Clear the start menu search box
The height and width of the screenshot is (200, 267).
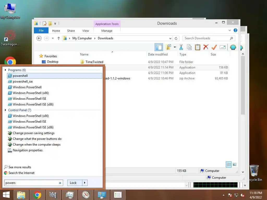pyautogui.click(x=60, y=183)
